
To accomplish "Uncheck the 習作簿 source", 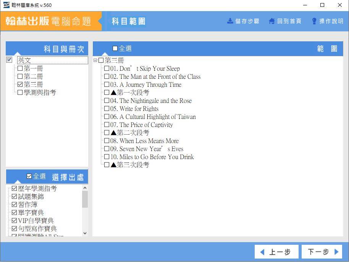I will click(x=14, y=205).
